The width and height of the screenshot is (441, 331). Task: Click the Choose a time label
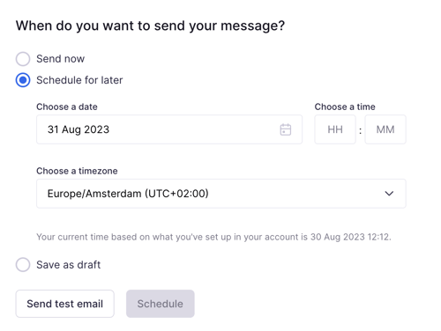click(x=345, y=107)
